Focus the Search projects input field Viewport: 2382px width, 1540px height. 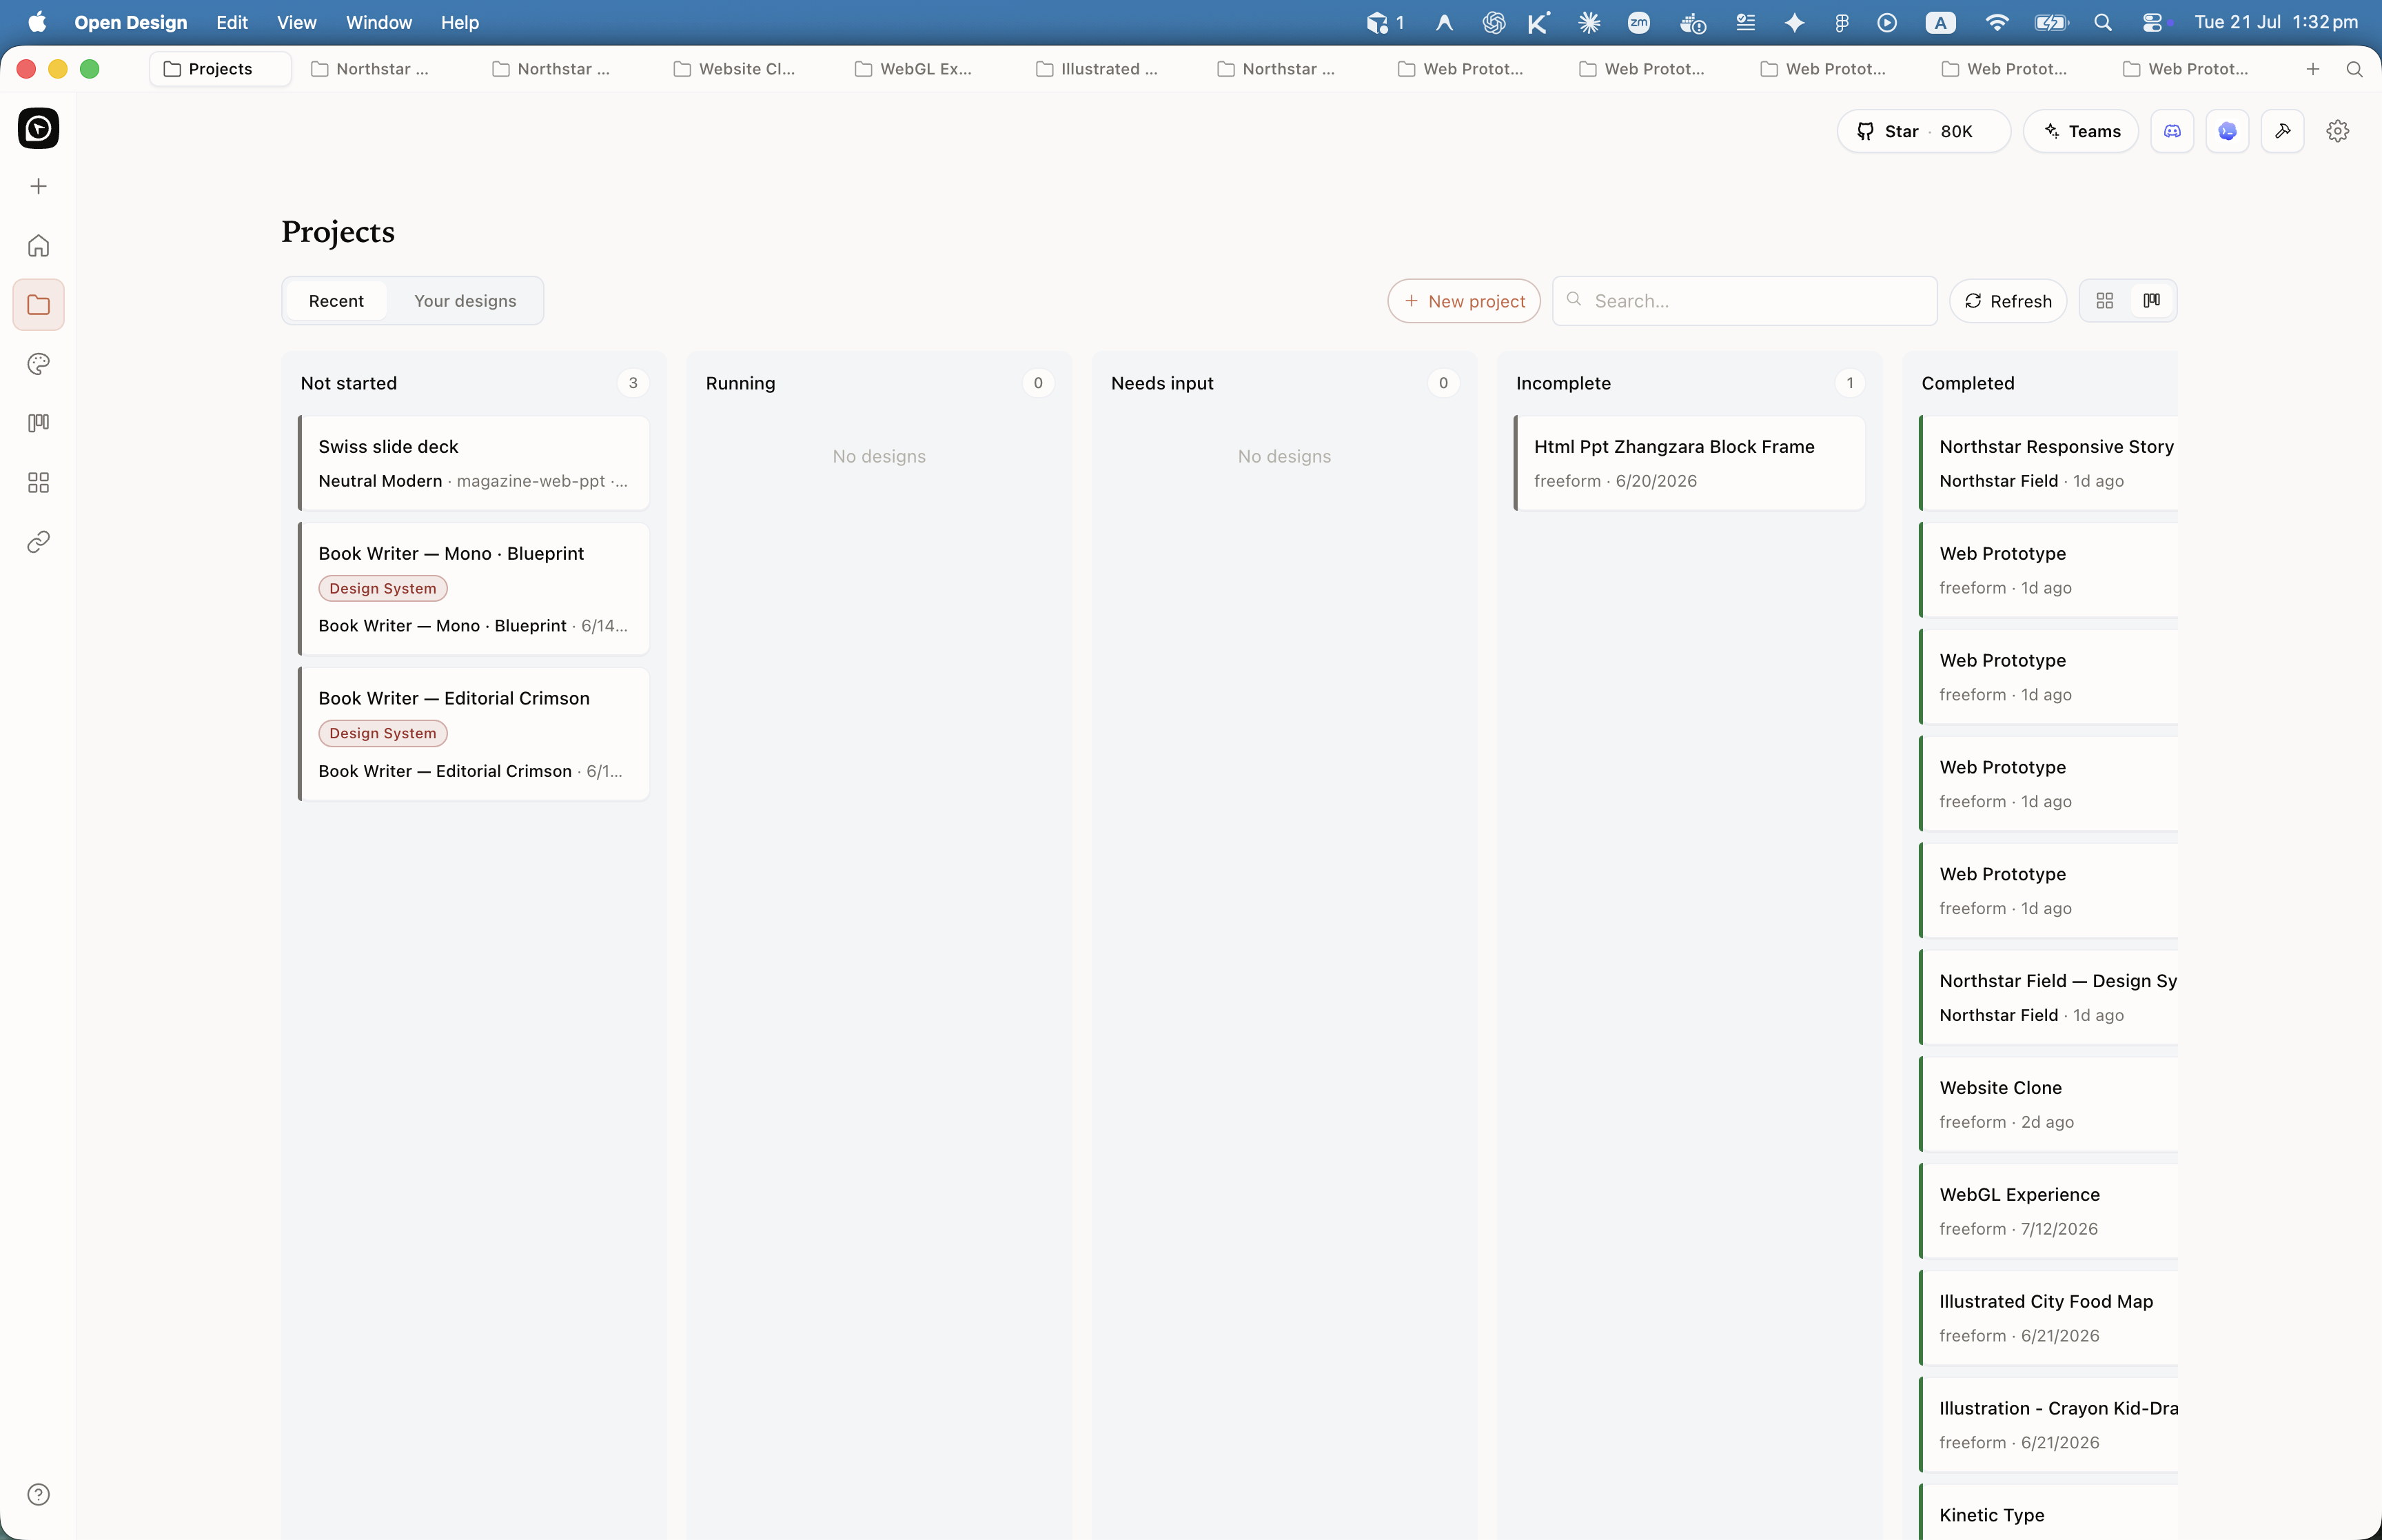point(1744,301)
